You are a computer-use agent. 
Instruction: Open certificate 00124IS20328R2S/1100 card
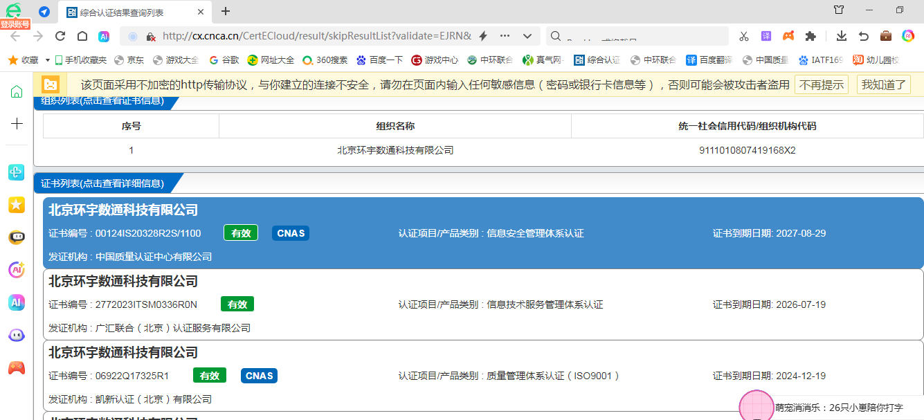(x=483, y=232)
